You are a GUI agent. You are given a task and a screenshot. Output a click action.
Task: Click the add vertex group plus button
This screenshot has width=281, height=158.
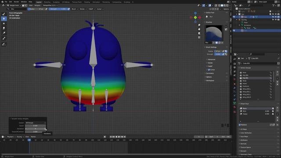click(x=277, y=72)
